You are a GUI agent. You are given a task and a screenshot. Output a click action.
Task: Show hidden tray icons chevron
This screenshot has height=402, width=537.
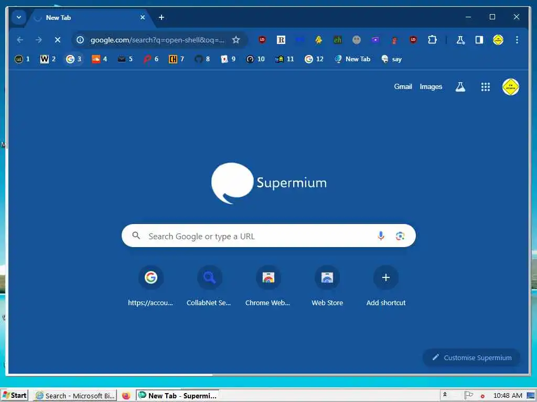445,395
